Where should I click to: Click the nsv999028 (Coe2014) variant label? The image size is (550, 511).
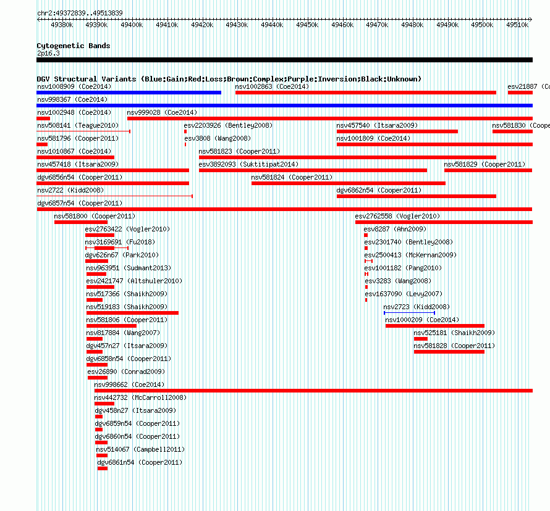click(162, 112)
